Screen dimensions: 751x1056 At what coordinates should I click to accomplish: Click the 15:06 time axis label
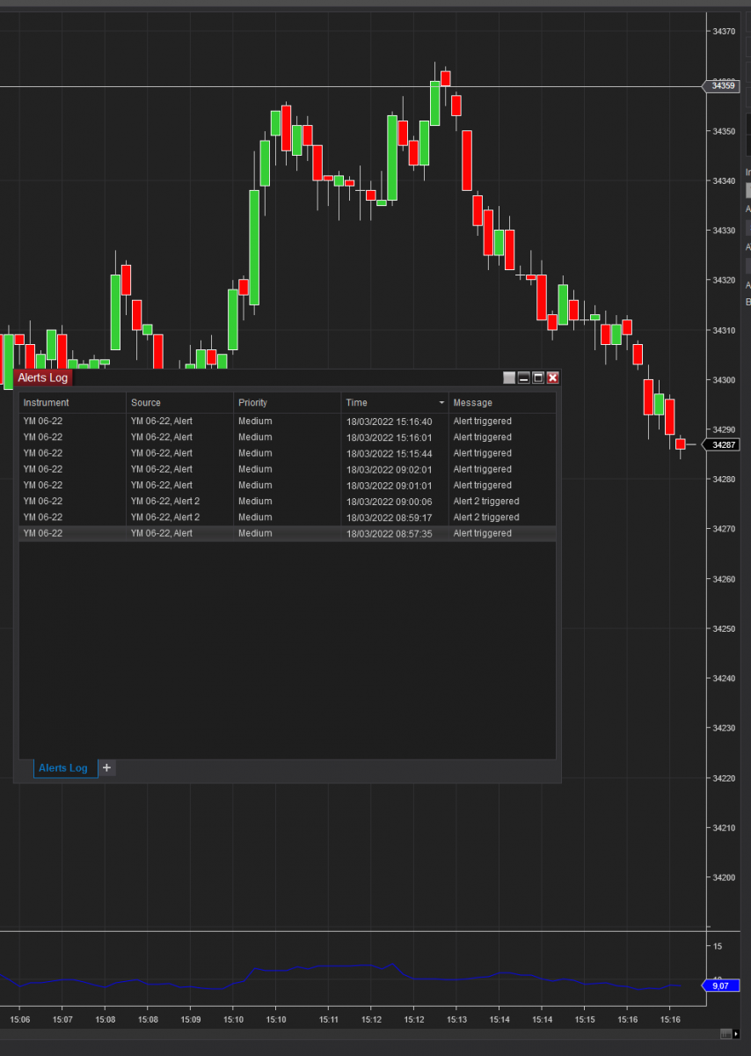(x=19, y=1019)
